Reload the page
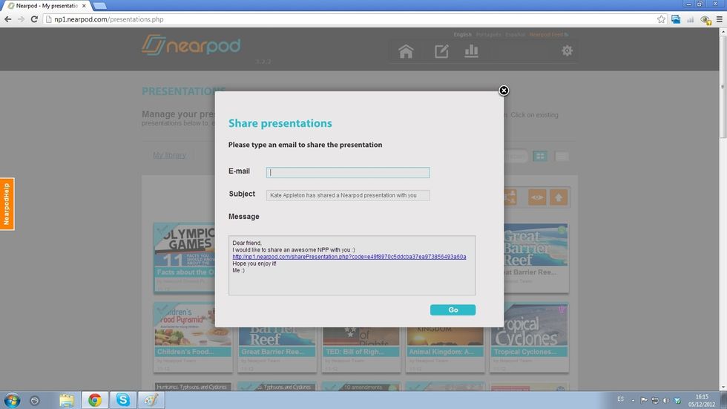727x409 pixels. 34,19
